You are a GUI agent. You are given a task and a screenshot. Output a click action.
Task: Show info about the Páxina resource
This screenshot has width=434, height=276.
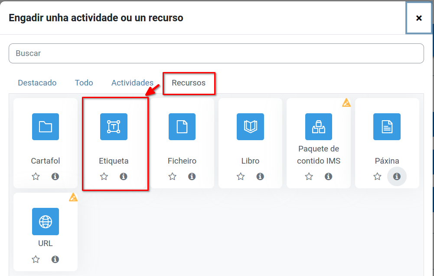coord(396,177)
